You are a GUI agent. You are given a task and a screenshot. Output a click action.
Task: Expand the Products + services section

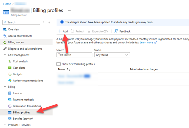tap(5, 125)
